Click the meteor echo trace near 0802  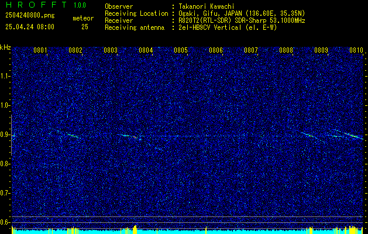[x=73, y=135]
